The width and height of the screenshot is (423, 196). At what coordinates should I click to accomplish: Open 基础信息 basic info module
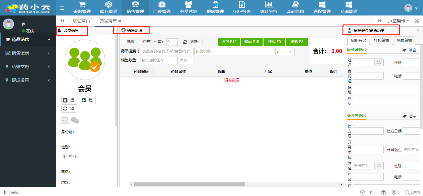(295, 8)
